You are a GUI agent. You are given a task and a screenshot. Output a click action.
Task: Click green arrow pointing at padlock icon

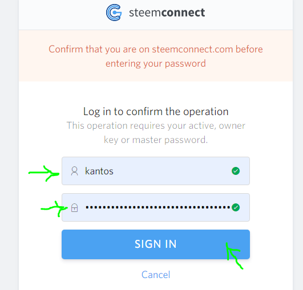54,209
